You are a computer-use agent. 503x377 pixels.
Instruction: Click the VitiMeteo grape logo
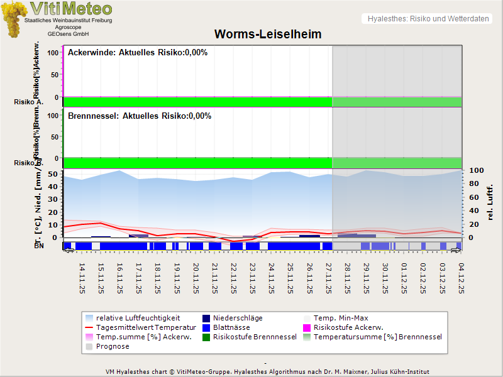15,19
